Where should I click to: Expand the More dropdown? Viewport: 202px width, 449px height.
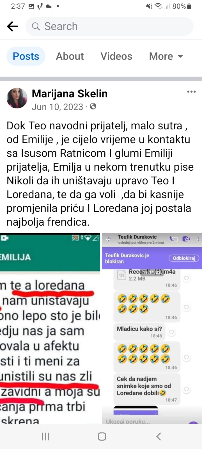pos(166,56)
